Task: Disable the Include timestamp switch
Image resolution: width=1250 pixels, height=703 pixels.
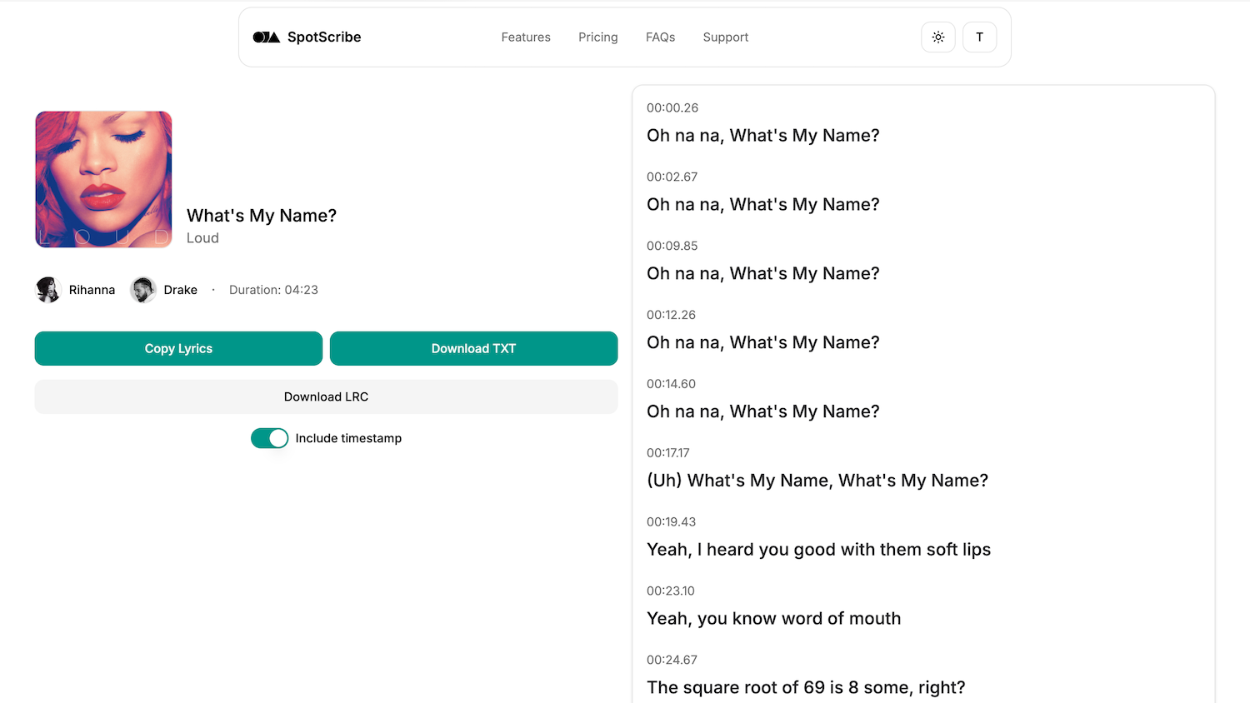Action: click(x=269, y=438)
